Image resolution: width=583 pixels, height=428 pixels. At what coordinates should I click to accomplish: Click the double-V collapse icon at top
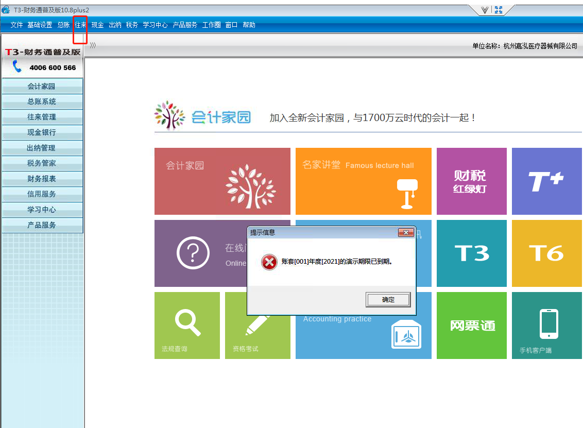click(x=485, y=10)
